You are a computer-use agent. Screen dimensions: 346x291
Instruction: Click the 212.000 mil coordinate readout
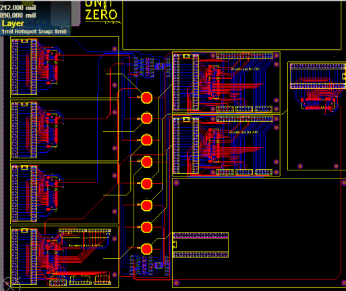[x=18, y=7]
